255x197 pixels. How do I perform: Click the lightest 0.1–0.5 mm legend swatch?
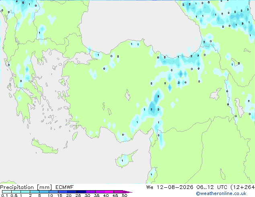[x=7, y=192]
